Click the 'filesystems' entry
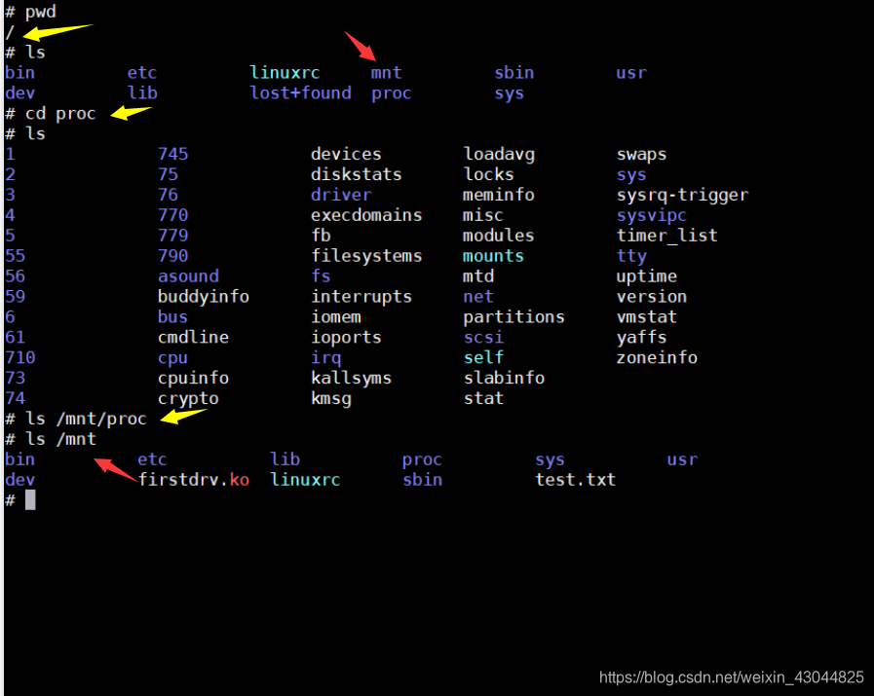 click(x=366, y=256)
